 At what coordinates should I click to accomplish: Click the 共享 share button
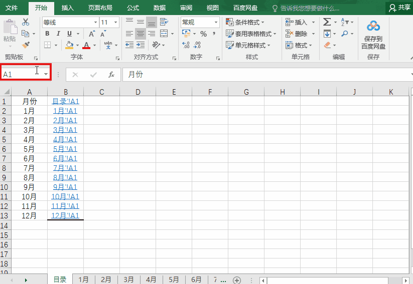click(399, 8)
